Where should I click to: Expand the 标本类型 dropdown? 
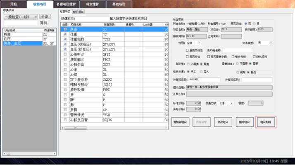coord(271,42)
